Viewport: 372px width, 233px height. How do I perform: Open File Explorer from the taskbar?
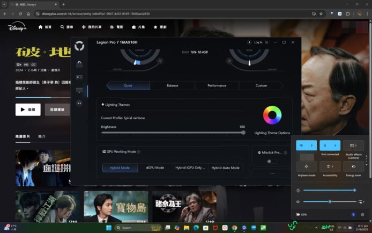pyautogui.click(x=187, y=228)
